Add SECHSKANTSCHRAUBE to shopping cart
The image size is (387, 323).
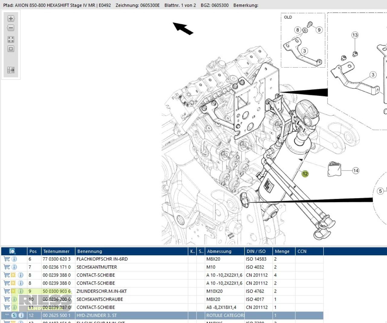(x=7, y=299)
